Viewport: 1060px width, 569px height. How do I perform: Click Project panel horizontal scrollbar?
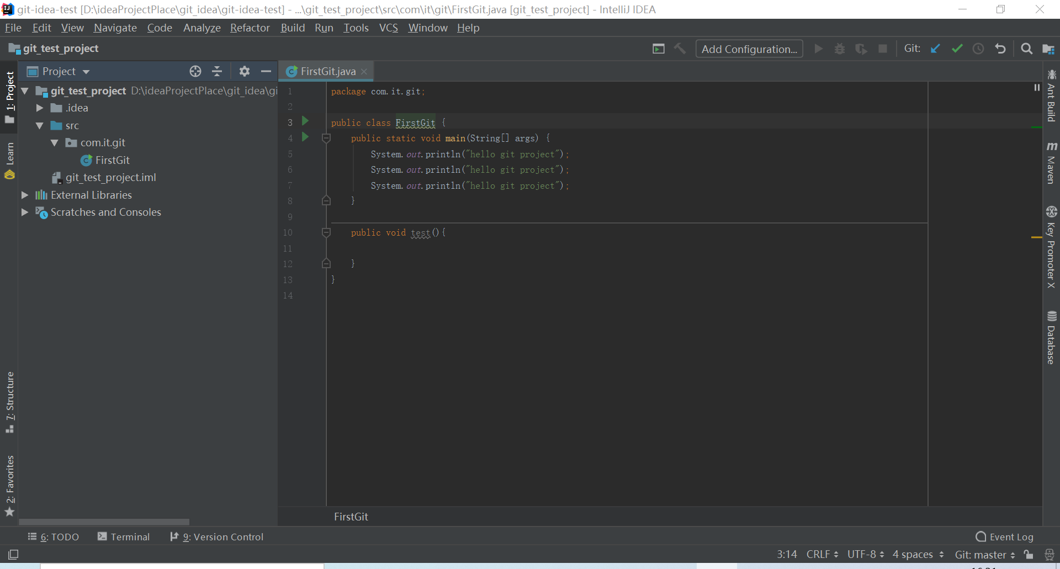104,522
